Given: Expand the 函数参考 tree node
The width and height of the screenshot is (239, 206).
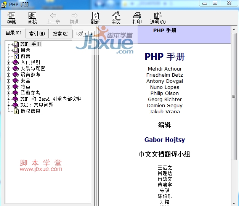Looking at the screenshot, I should point(8,93).
